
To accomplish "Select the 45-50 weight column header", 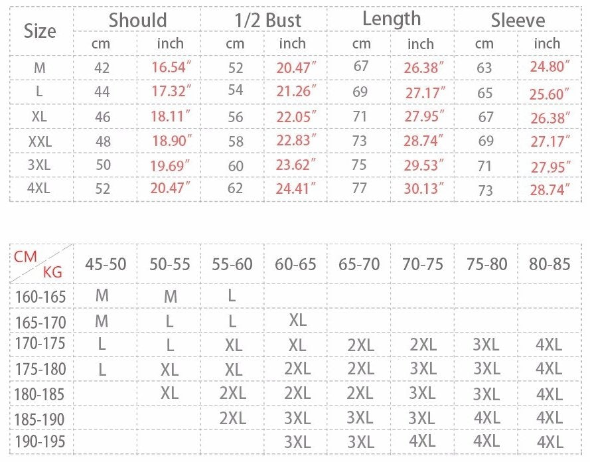I will pos(106,264).
